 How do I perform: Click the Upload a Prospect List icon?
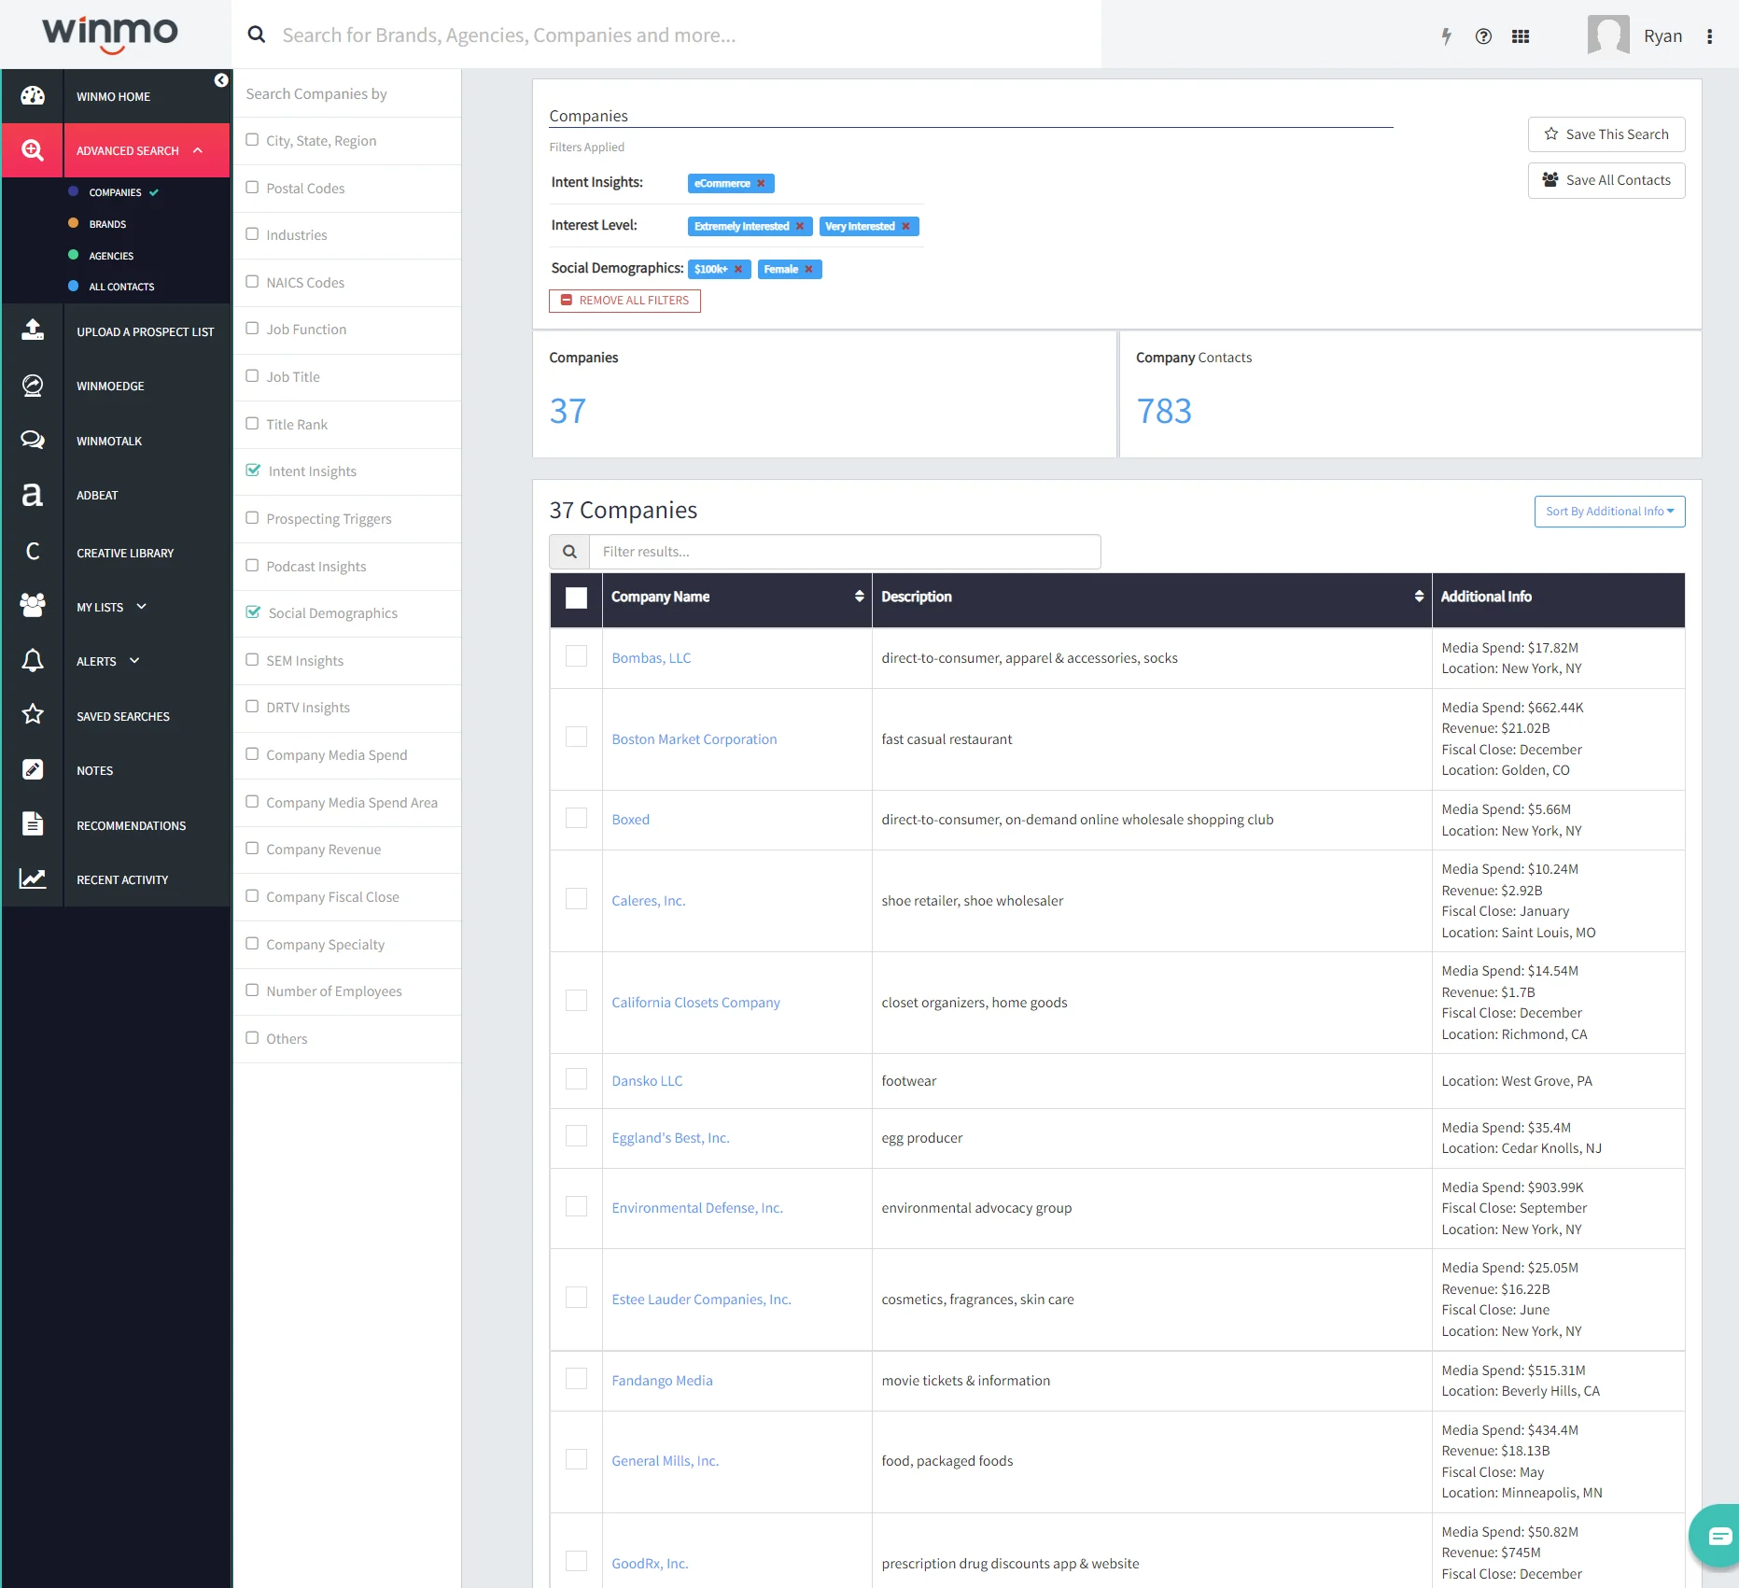click(33, 330)
